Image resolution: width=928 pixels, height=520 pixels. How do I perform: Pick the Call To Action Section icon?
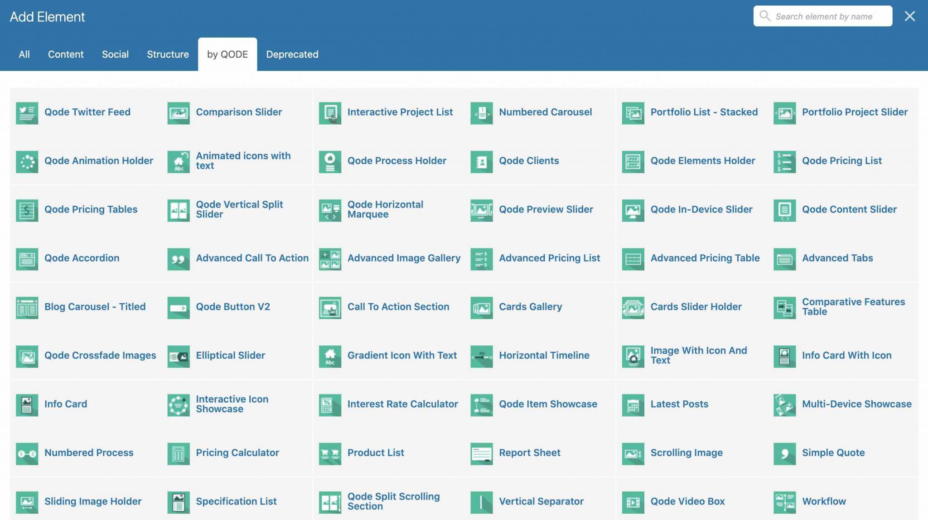coord(330,308)
